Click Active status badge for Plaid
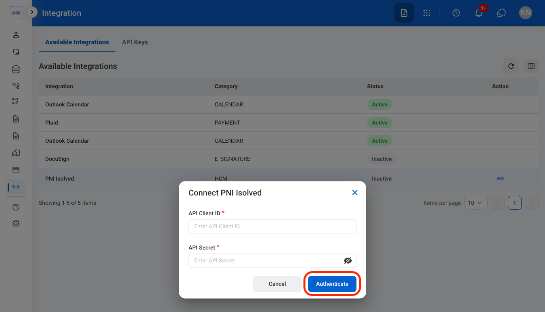The image size is (545, 312). pyautogui.click(x=380, y=123)
